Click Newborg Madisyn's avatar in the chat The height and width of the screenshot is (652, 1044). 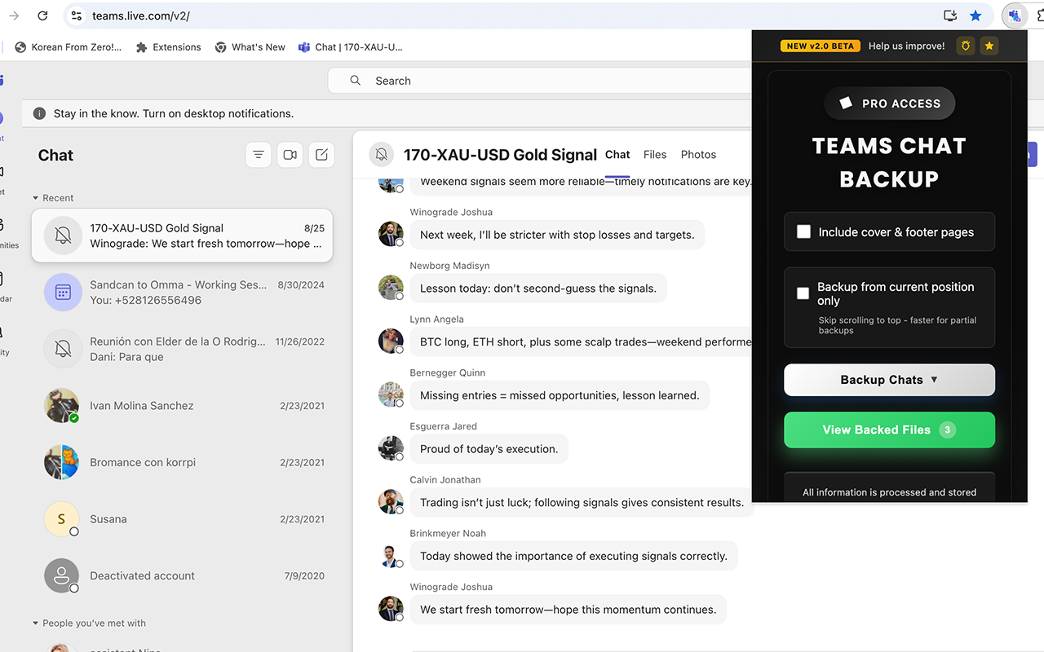pyautogui.click(x=391, y=288)
